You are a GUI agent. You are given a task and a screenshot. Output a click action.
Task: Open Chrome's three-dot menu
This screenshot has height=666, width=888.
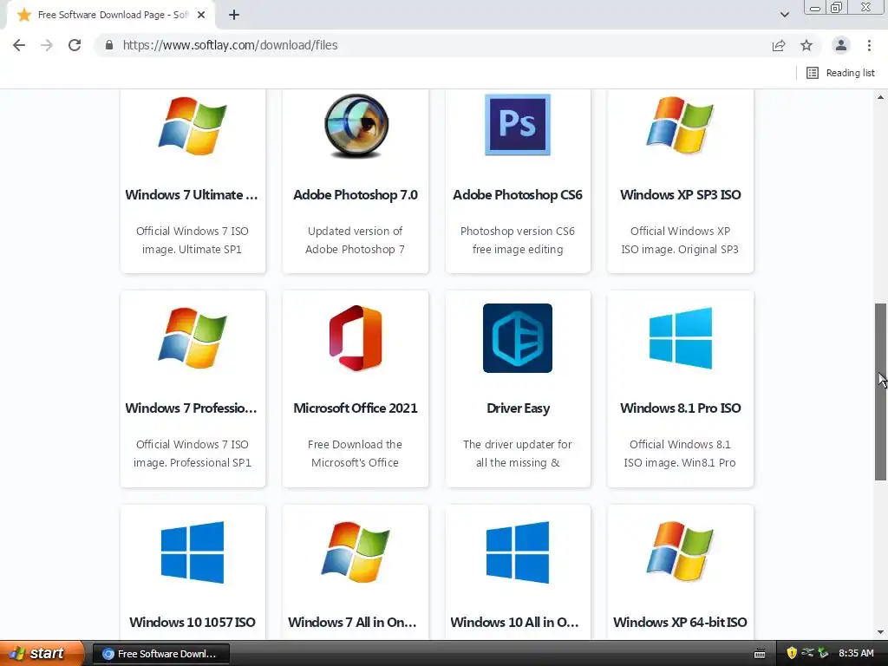click(x=869, y=45)
